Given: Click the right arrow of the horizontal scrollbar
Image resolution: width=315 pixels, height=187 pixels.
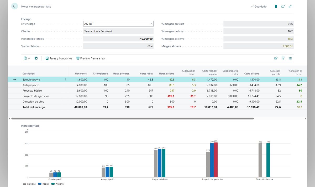Looking at the screenshot, I should point(306,119).
